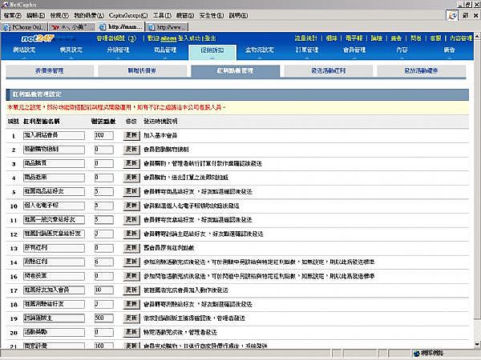Click the vertical page scrollbar
Viewport: 481px width, 360px height.
[475, 200]
